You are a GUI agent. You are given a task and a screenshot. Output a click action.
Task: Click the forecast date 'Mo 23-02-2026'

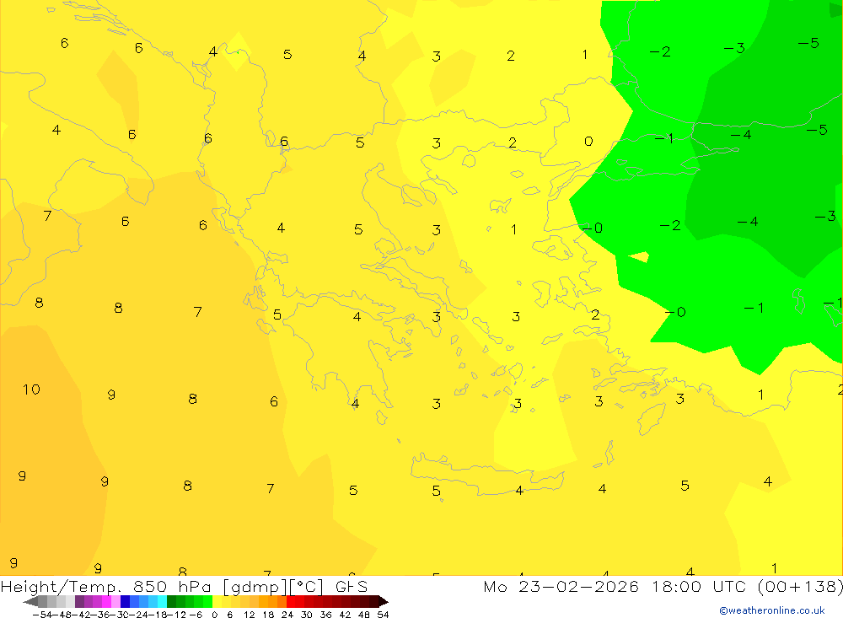pyautogui.click(x=561, y=587)
